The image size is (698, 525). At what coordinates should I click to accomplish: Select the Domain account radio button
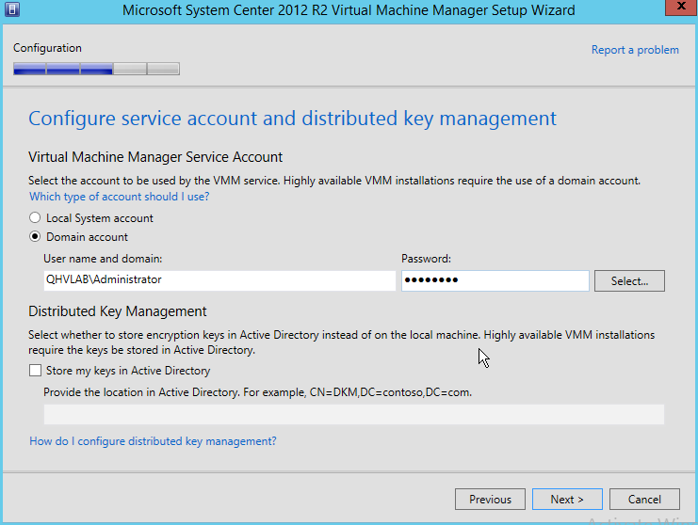tap(36, 237)
